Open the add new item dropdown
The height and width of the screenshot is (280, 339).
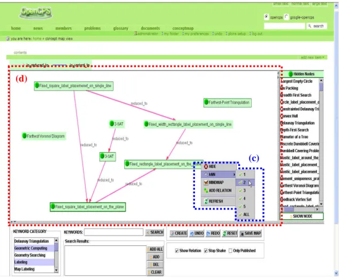312,57
